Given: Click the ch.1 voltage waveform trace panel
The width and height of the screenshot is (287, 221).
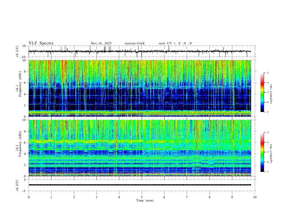Looking at the screenshot, I should pyautogui.click(x=142, y=51).
